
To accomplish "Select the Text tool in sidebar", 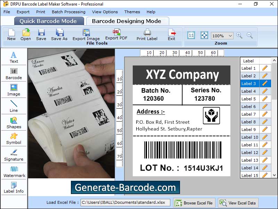I will click(14, 57).
